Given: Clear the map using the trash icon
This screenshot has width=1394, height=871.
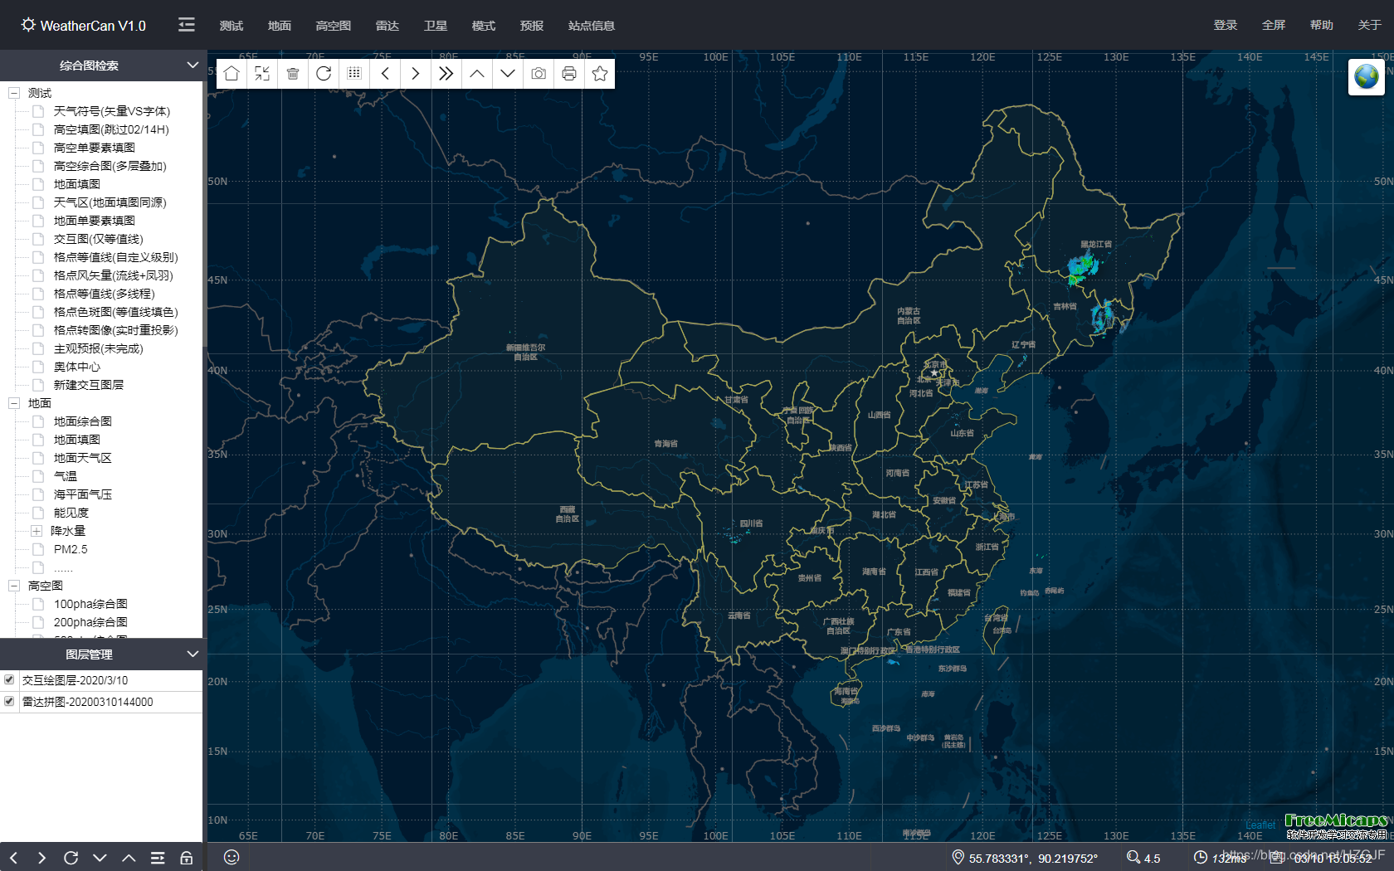Looking at the screenshot, I should 293,73.
